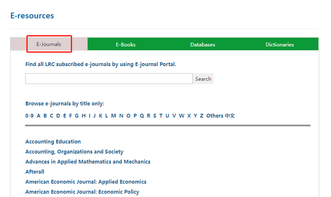
Task: Open American Economic Journal: Economic Policy
Action: [x=82, y=192]
